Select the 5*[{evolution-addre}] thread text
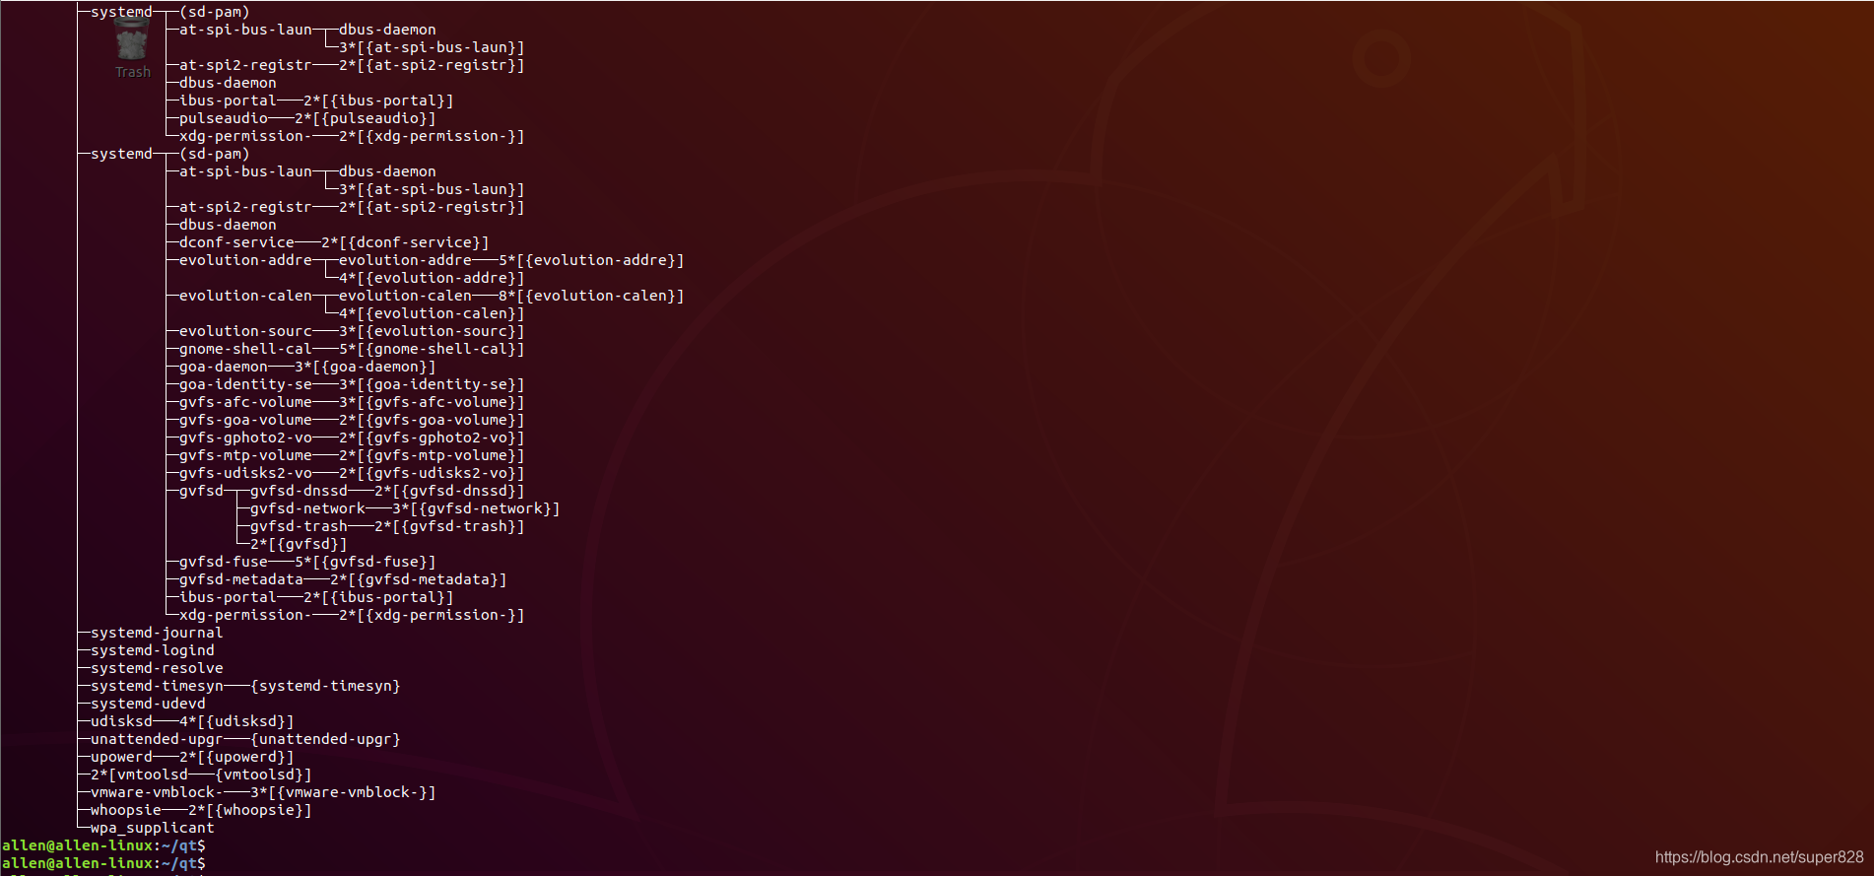The image size is (1874, 876). pyautogui.click(x=591, y=260)
